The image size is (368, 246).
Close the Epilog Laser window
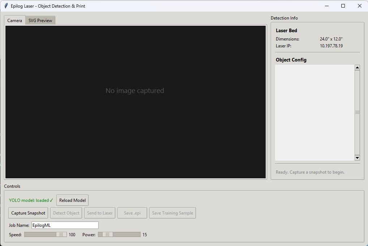360,6
